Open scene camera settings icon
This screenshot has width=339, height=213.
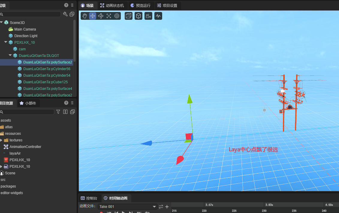pyautogui.click(x=148, y=16)
